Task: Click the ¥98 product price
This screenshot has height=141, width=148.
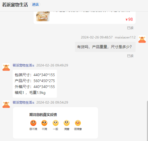Action: (129, 19)
